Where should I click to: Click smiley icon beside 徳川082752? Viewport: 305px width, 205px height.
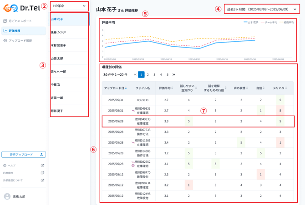pos(133,166)
